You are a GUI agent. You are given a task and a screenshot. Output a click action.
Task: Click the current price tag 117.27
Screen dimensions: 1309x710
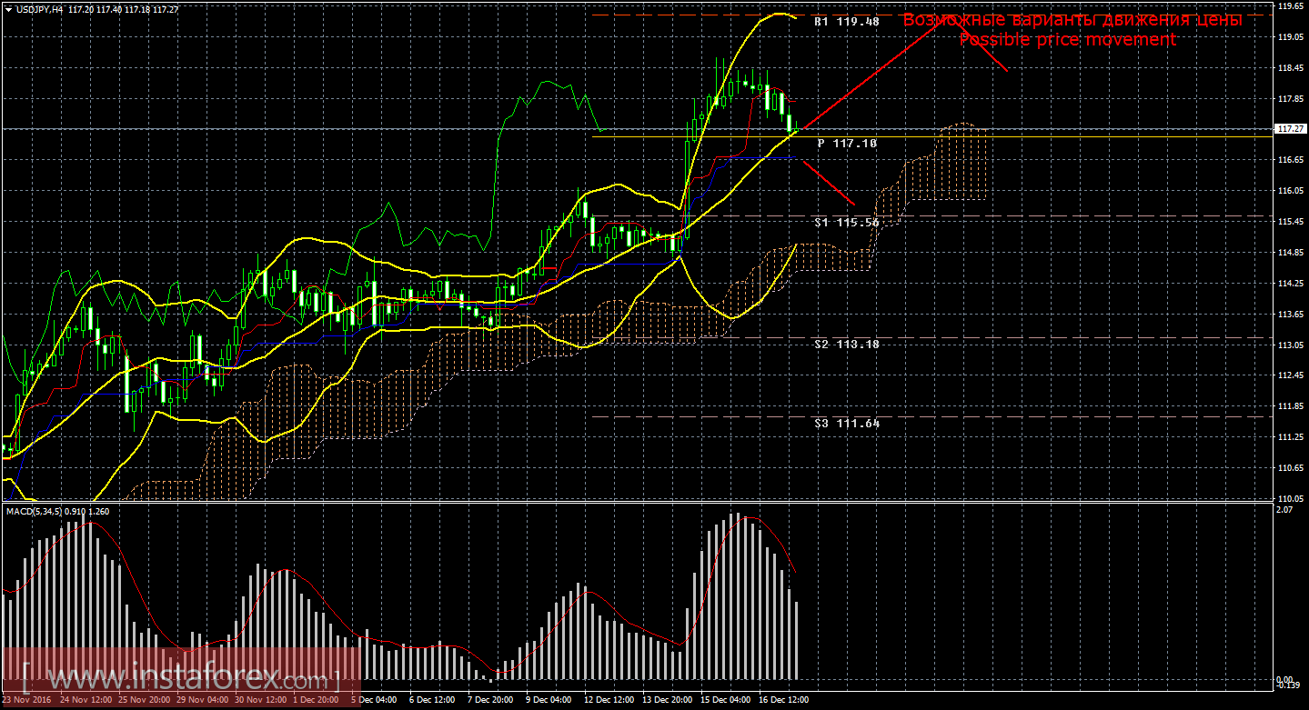coord(1289,129)
